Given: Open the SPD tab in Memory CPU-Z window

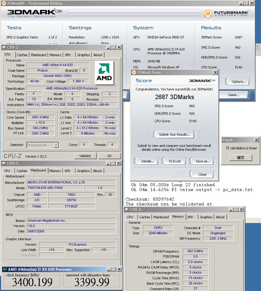Looking at the screenshot, I should click(190, 217).
